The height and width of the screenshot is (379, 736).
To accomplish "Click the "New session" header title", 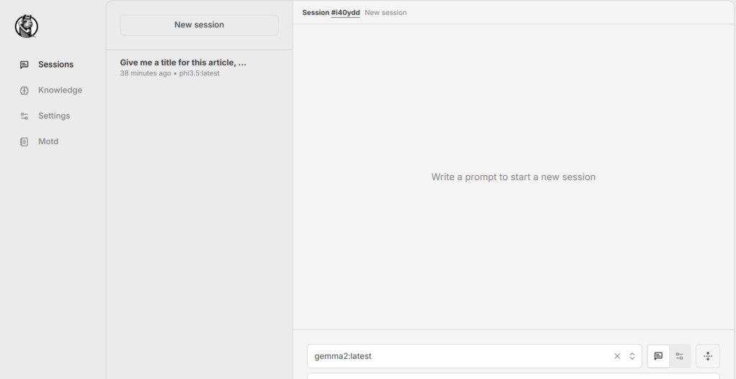I will pos(386,13).
